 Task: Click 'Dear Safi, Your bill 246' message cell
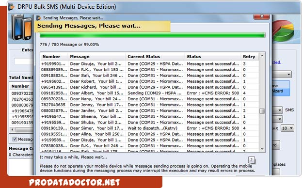pyautogui.click(x=96, y=76)
